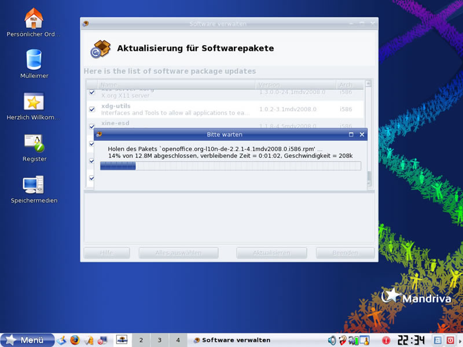463x347 pixels.
Task: Click the last launcher before the desktop pager
Action: click(x=102, y=340)
